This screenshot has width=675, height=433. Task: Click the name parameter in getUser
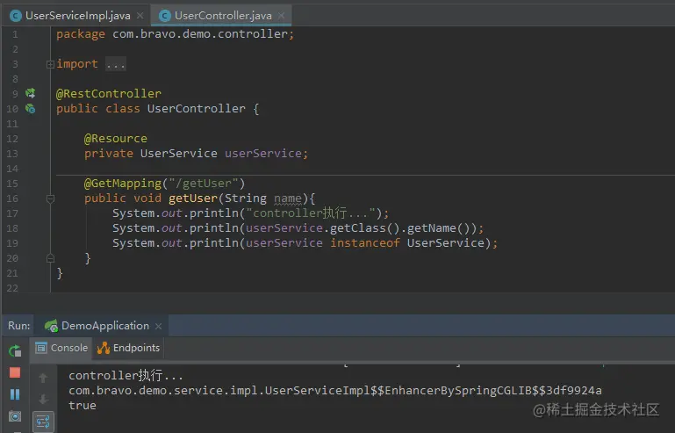coord(288,198)
